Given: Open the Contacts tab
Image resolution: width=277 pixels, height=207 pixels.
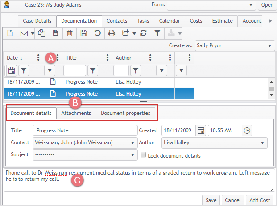Looking at the screenshot, I should (x=117, y=21).
